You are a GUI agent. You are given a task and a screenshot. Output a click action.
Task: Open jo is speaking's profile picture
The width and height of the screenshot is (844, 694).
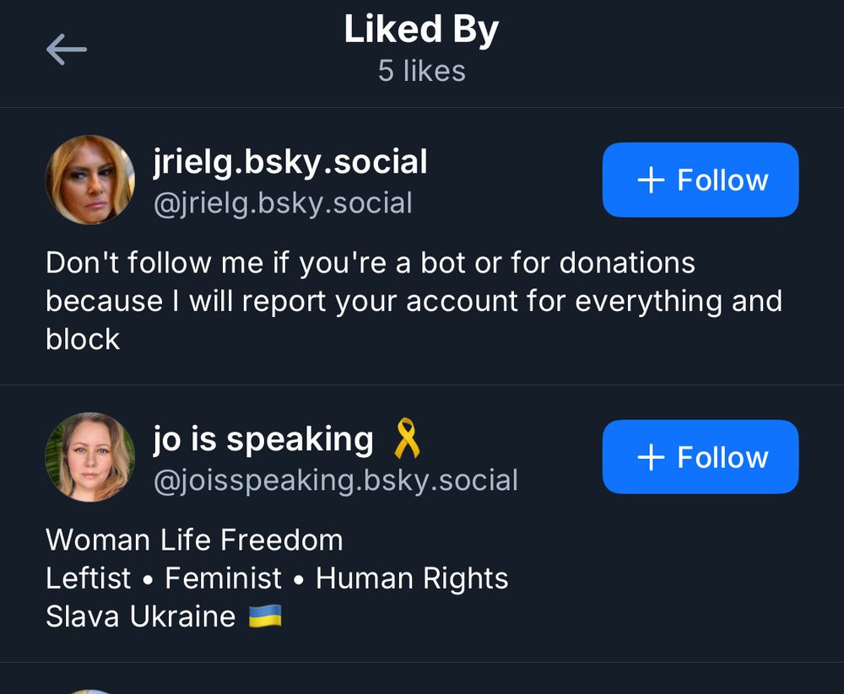[89, 457]
